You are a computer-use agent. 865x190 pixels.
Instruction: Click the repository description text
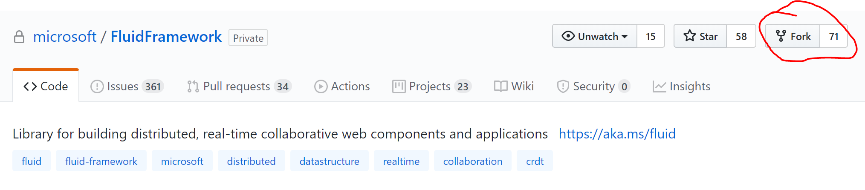click(x=280, y=134)
